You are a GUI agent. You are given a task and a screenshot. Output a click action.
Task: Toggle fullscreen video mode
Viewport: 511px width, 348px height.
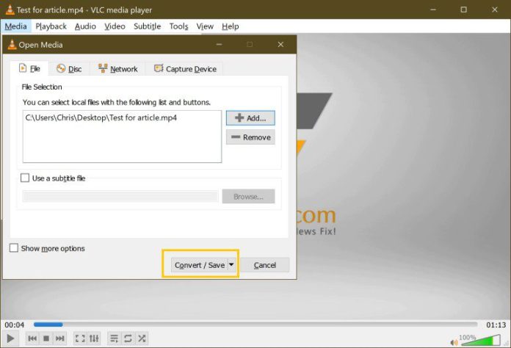click(80, 338)
